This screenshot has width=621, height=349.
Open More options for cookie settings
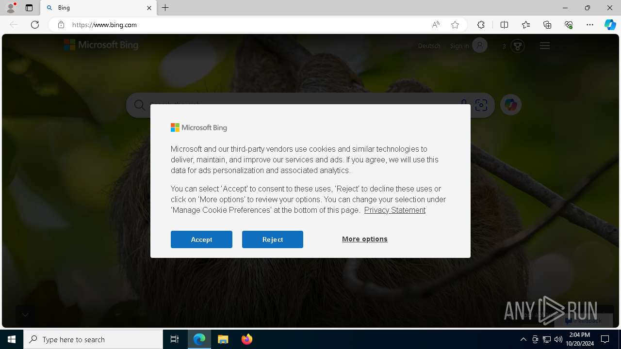pos(365,239)
